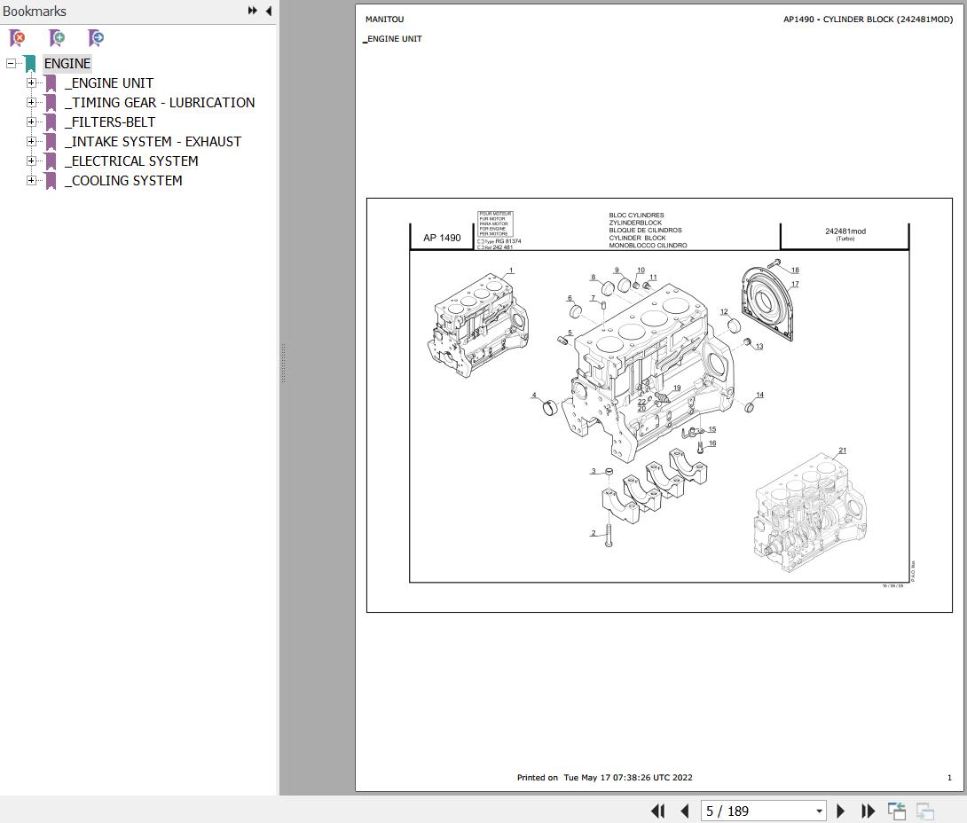Image resolution: width=967 pixels, height=823 pixels.
Task: Click the AP1490 - CYLINDER BLOCK header text
Action: tap(868, 20)
